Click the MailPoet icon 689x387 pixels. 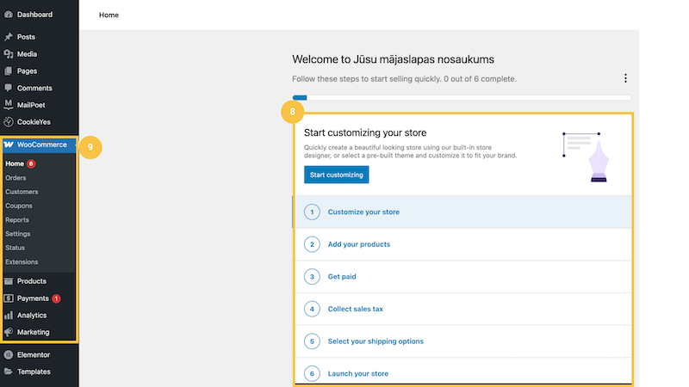click(9, 105)
